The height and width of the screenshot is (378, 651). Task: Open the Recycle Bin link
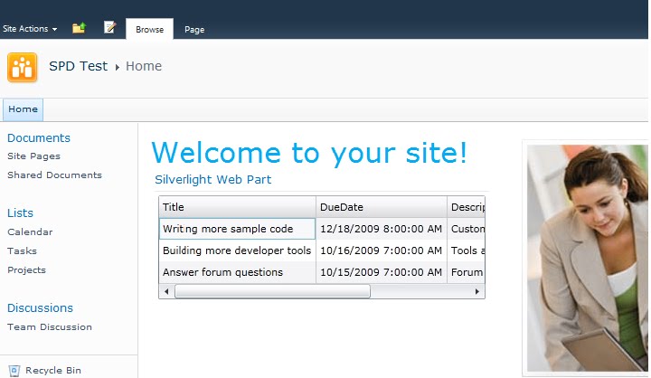point(53,370)
